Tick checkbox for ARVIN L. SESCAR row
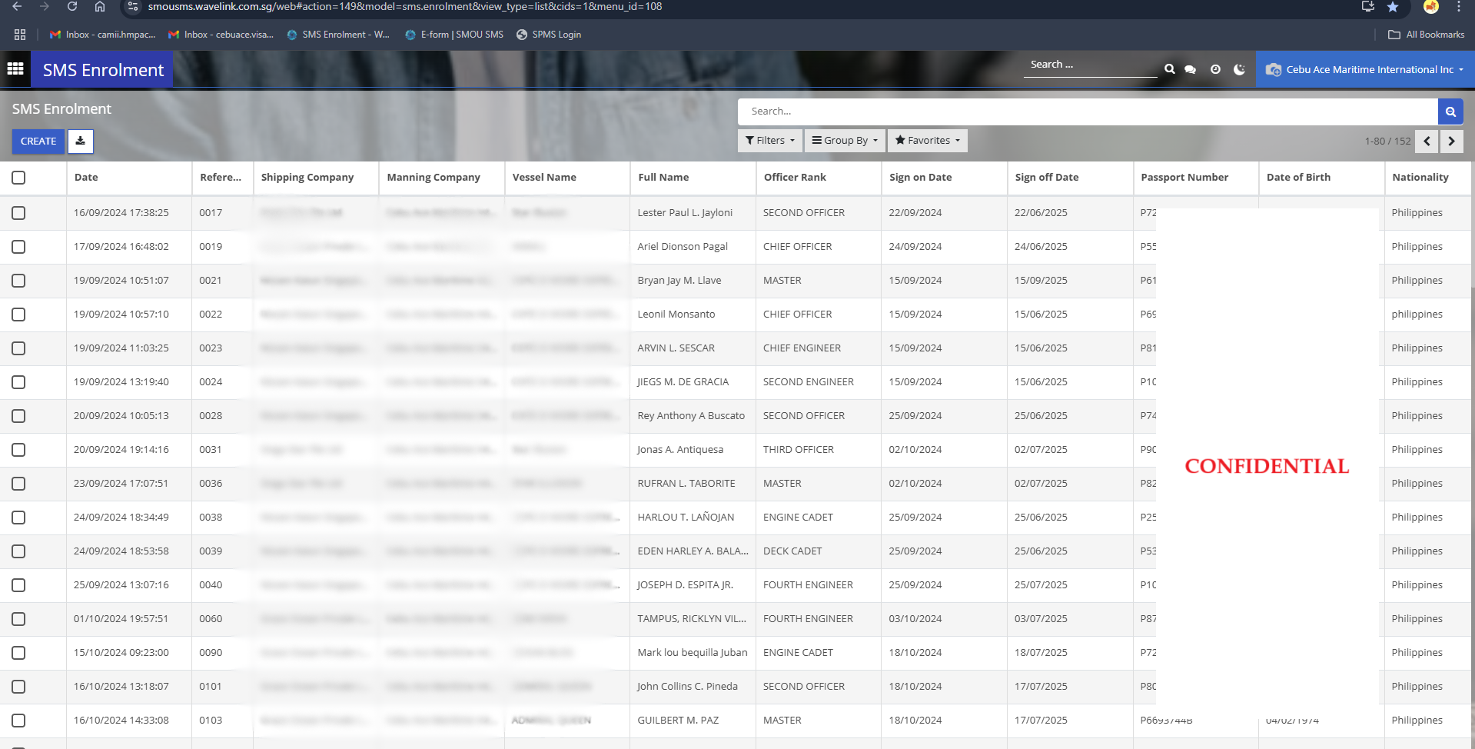This screenshot has width=1475, height=749. pyautogui.click(x=18, y=348)
